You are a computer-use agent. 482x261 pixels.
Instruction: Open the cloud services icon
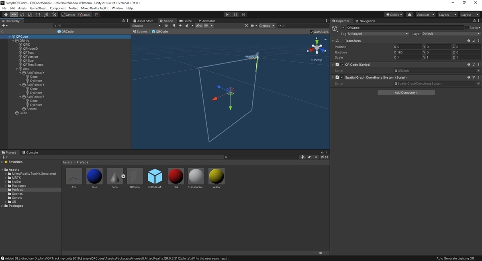point(410,14)
